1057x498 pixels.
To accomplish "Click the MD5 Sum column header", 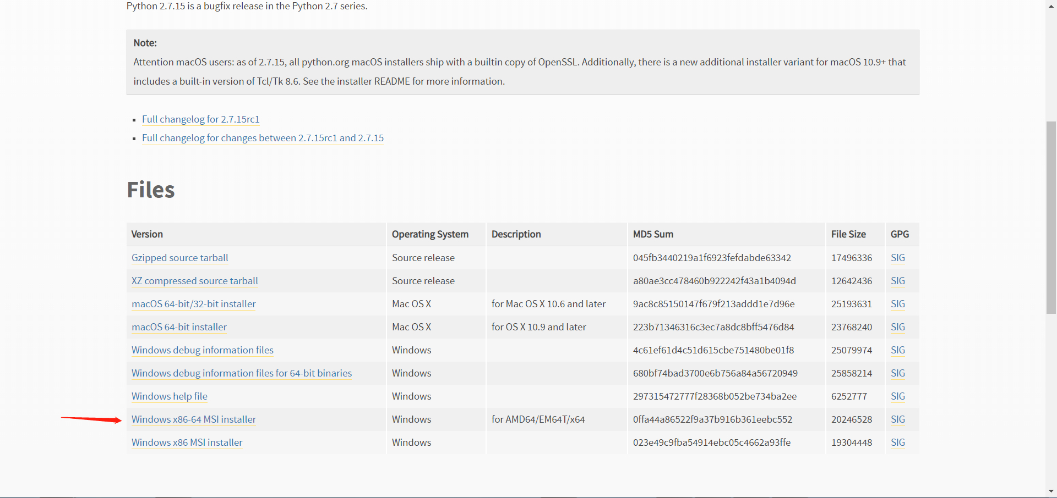I will click(653, 234).
